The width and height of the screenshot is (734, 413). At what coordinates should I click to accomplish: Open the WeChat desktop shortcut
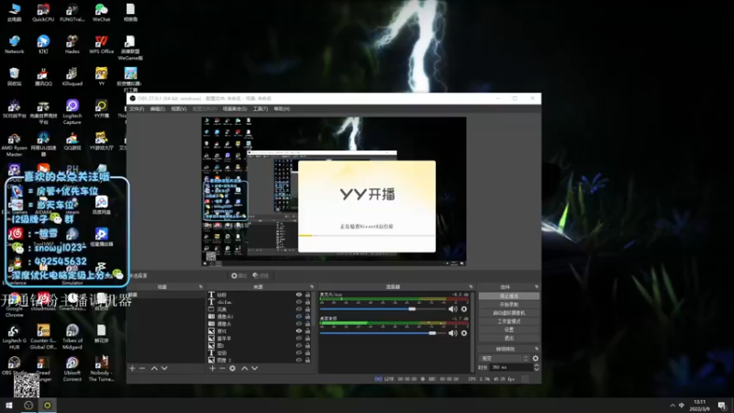101,13
